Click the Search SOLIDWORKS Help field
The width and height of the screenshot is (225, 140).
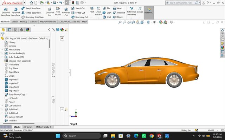(x=181, y=3)
